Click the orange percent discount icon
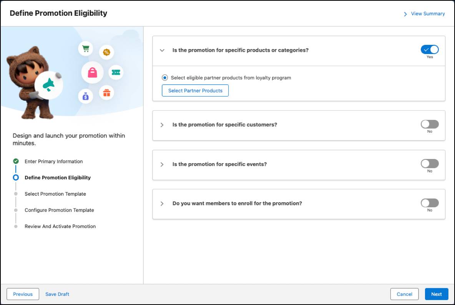The image size is (455, 305). point(106,52)
